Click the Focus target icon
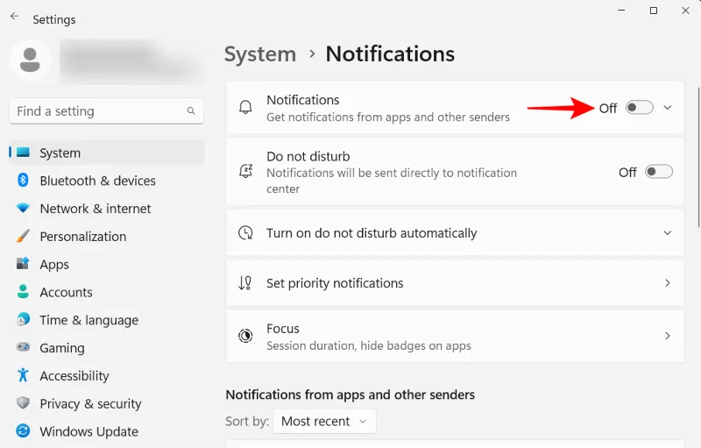 pyautogui.click(x=245, y=336)
